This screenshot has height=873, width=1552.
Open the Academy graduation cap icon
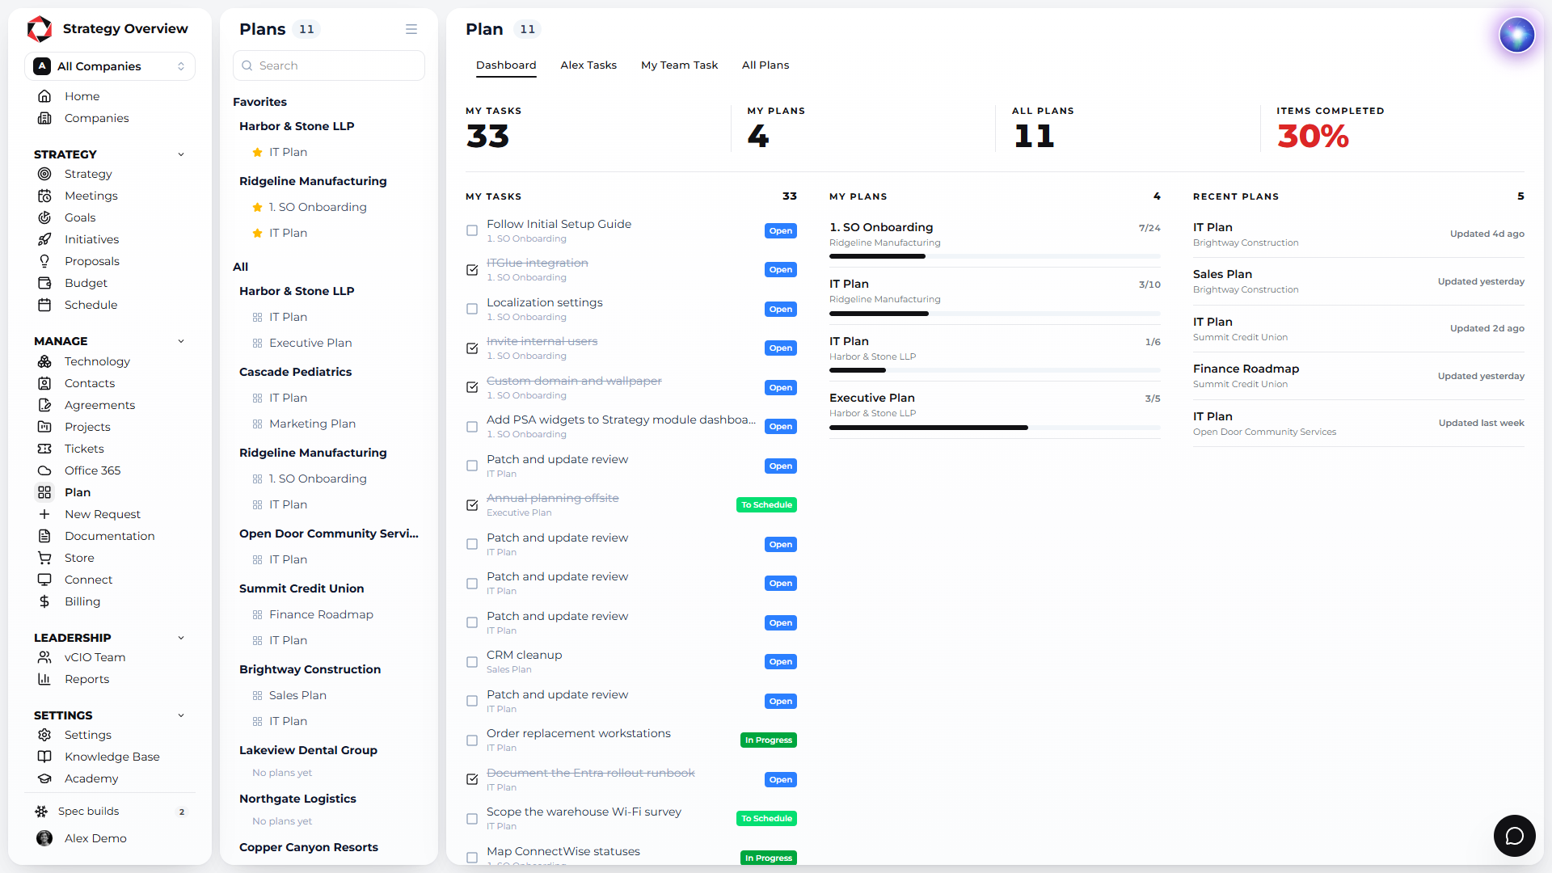(44, 778)
